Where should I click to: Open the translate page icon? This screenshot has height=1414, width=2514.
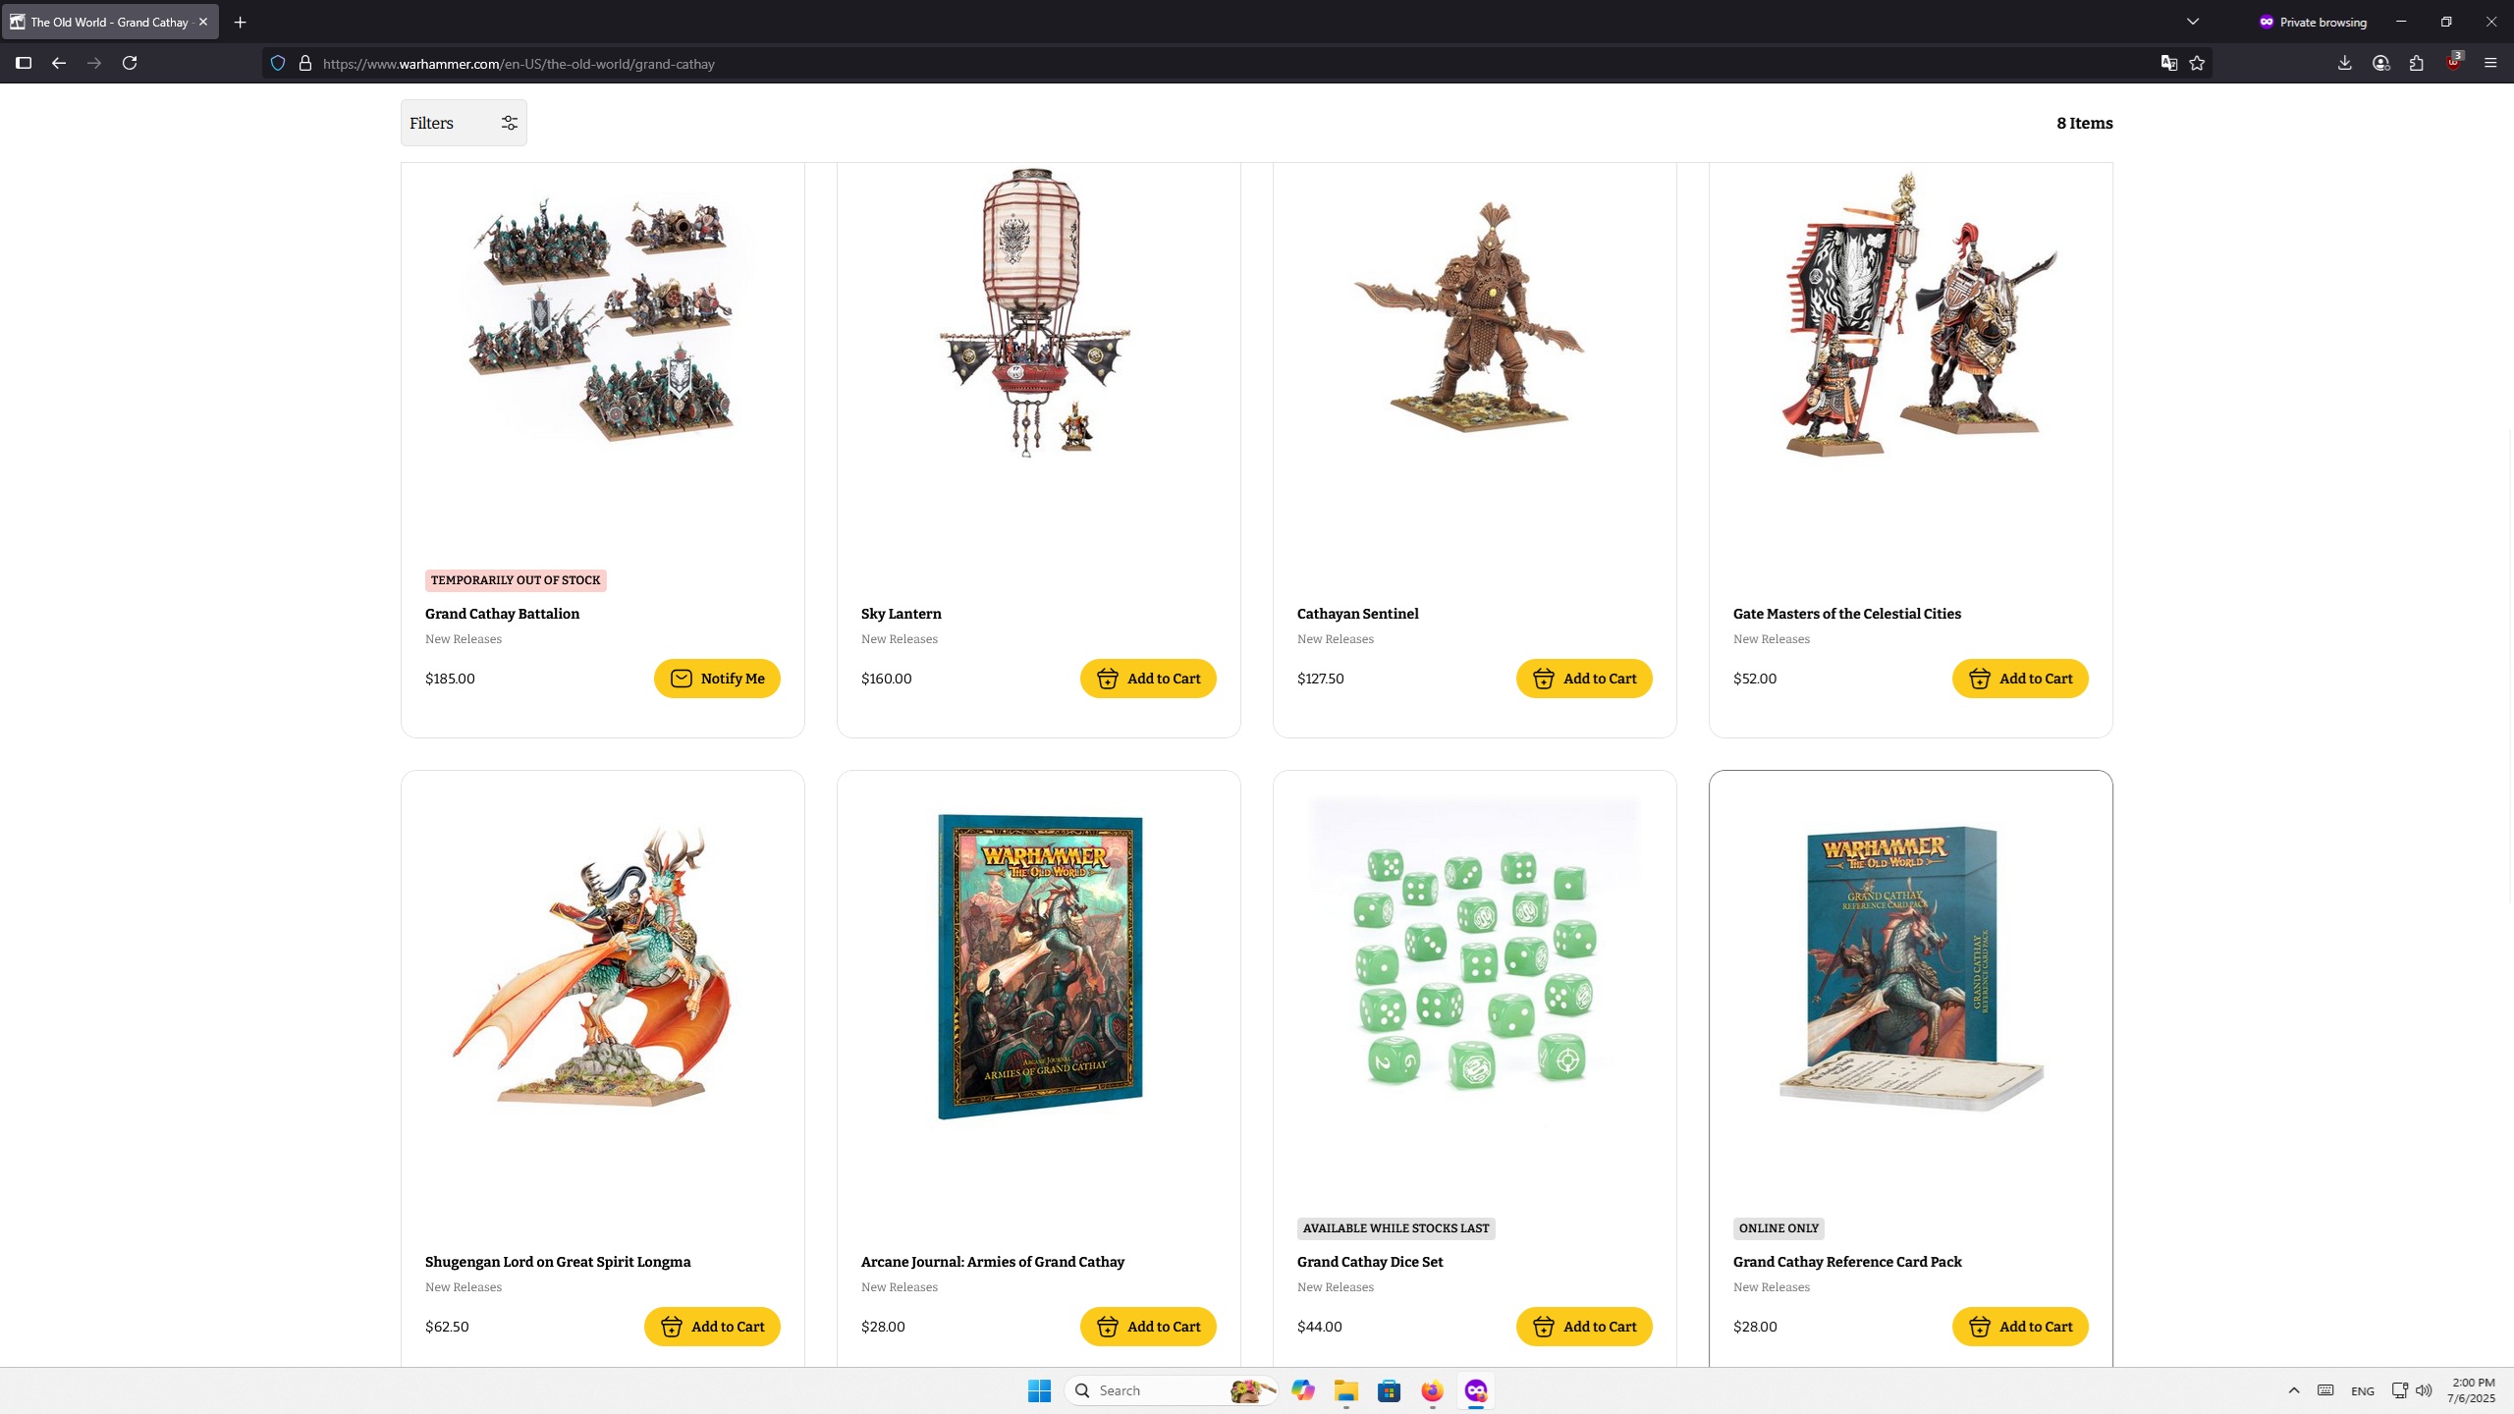point(2168,63)
